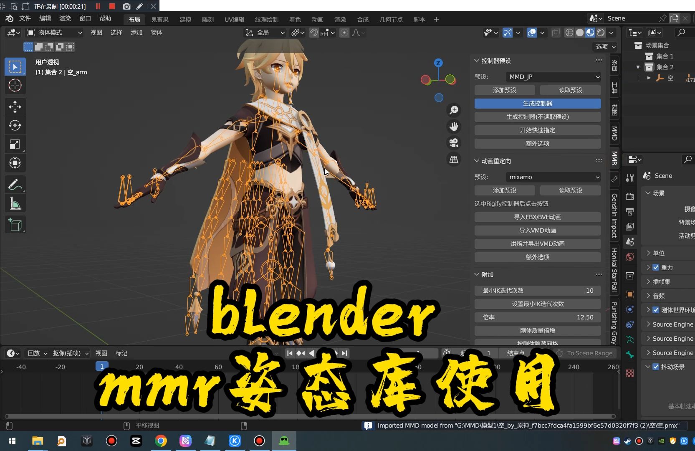
Task: Switch to the 雕刻 workspace tab
Action: click(x=208, y=19)
